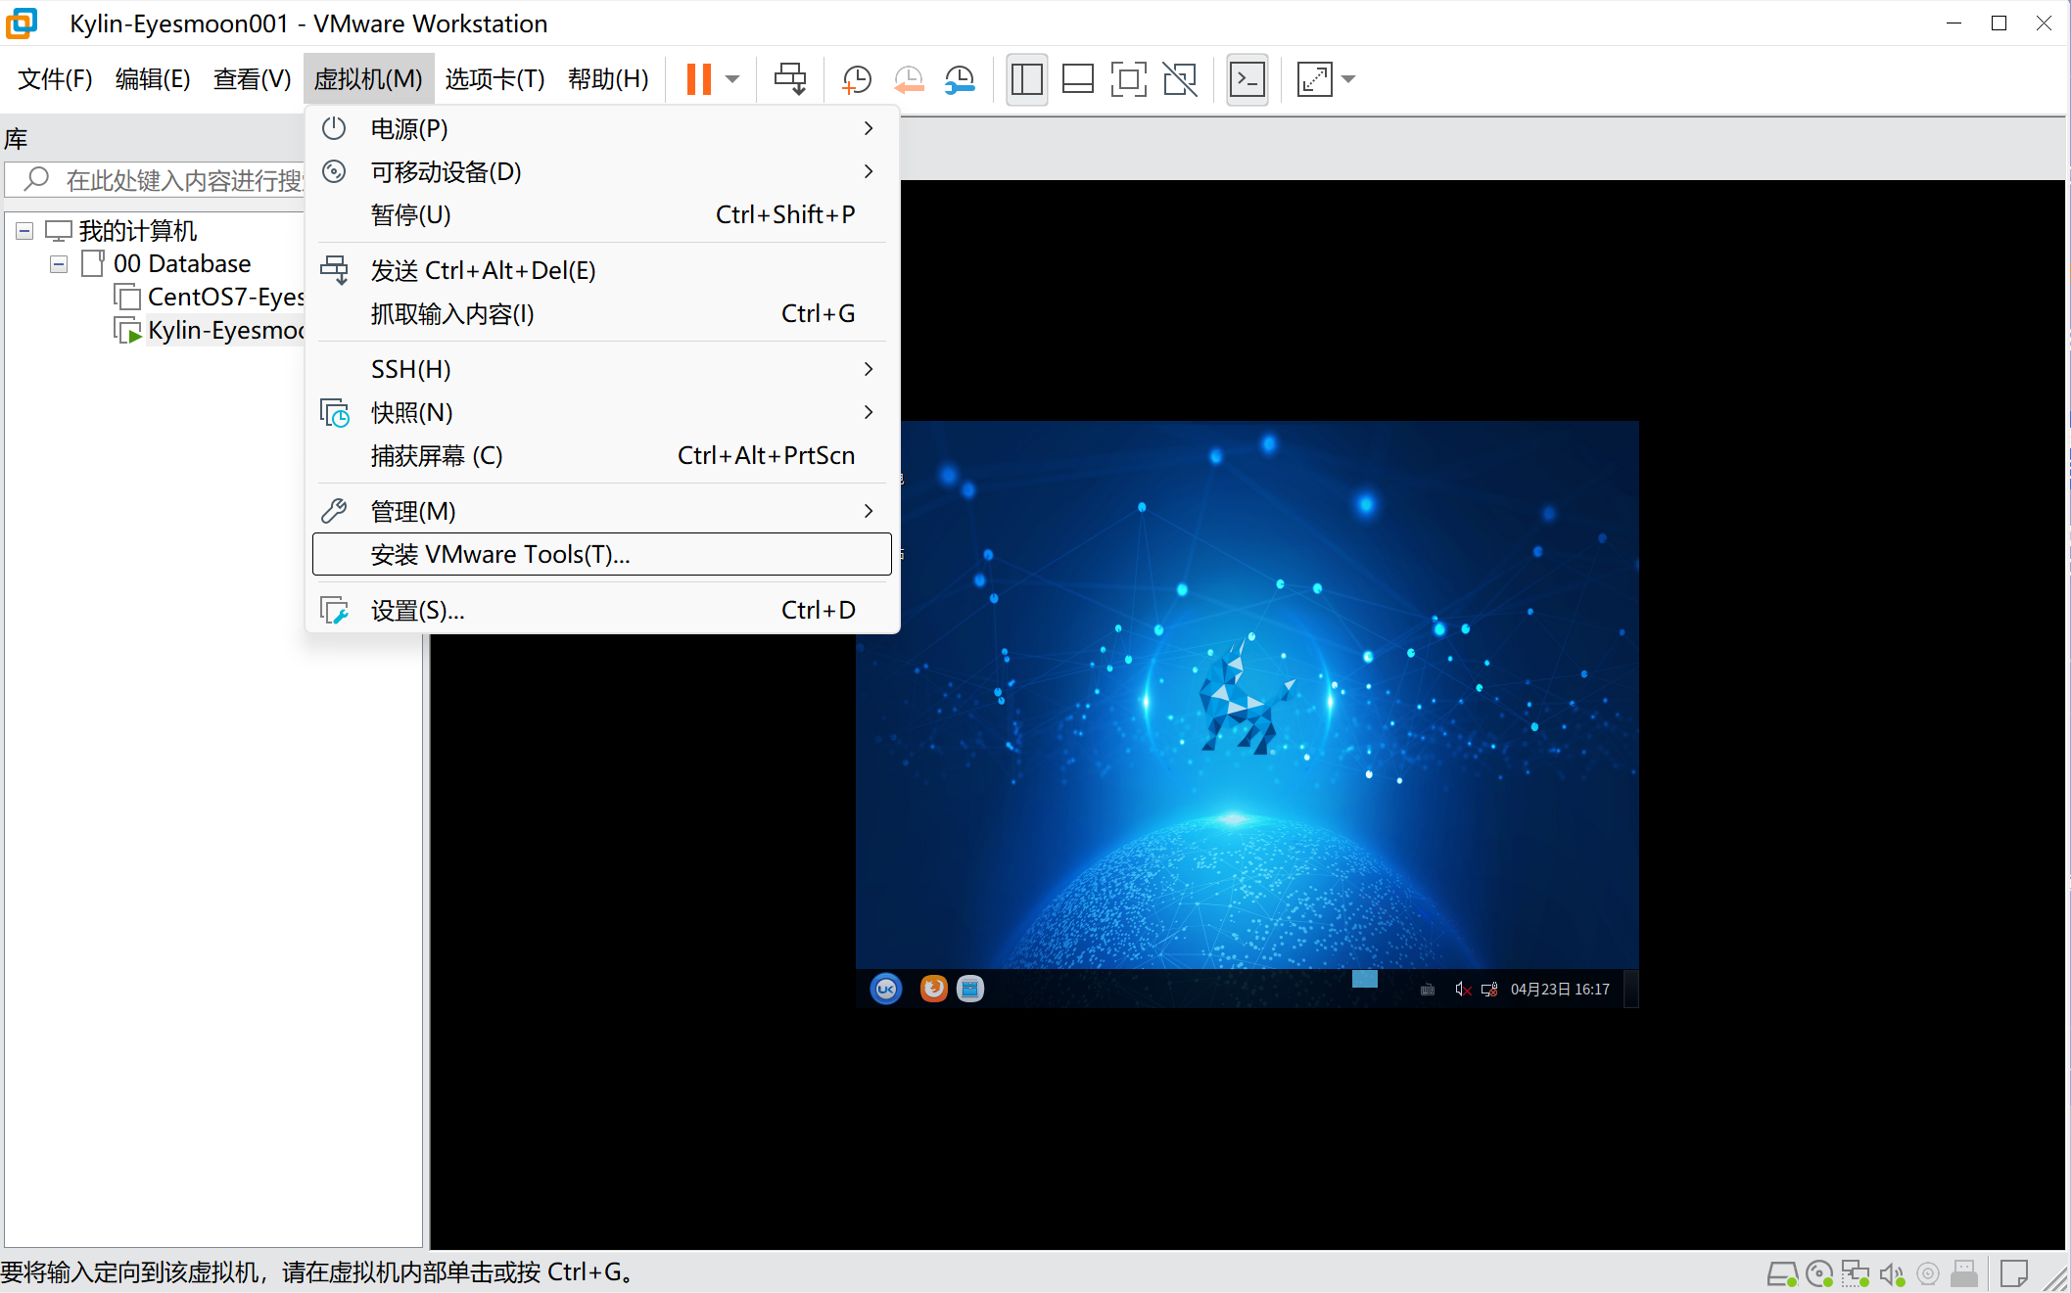
Task: Expand the 可移动设备(D) submenu
Action: click(602, 171)
